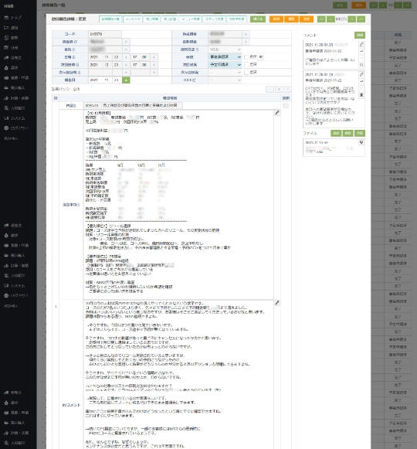This screenshot has width=417, height=449.
Task: Open the WEB dropdown
Action: click(225, 49)
